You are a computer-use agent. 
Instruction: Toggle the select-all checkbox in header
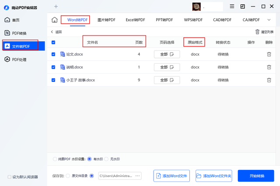[53, 42]
